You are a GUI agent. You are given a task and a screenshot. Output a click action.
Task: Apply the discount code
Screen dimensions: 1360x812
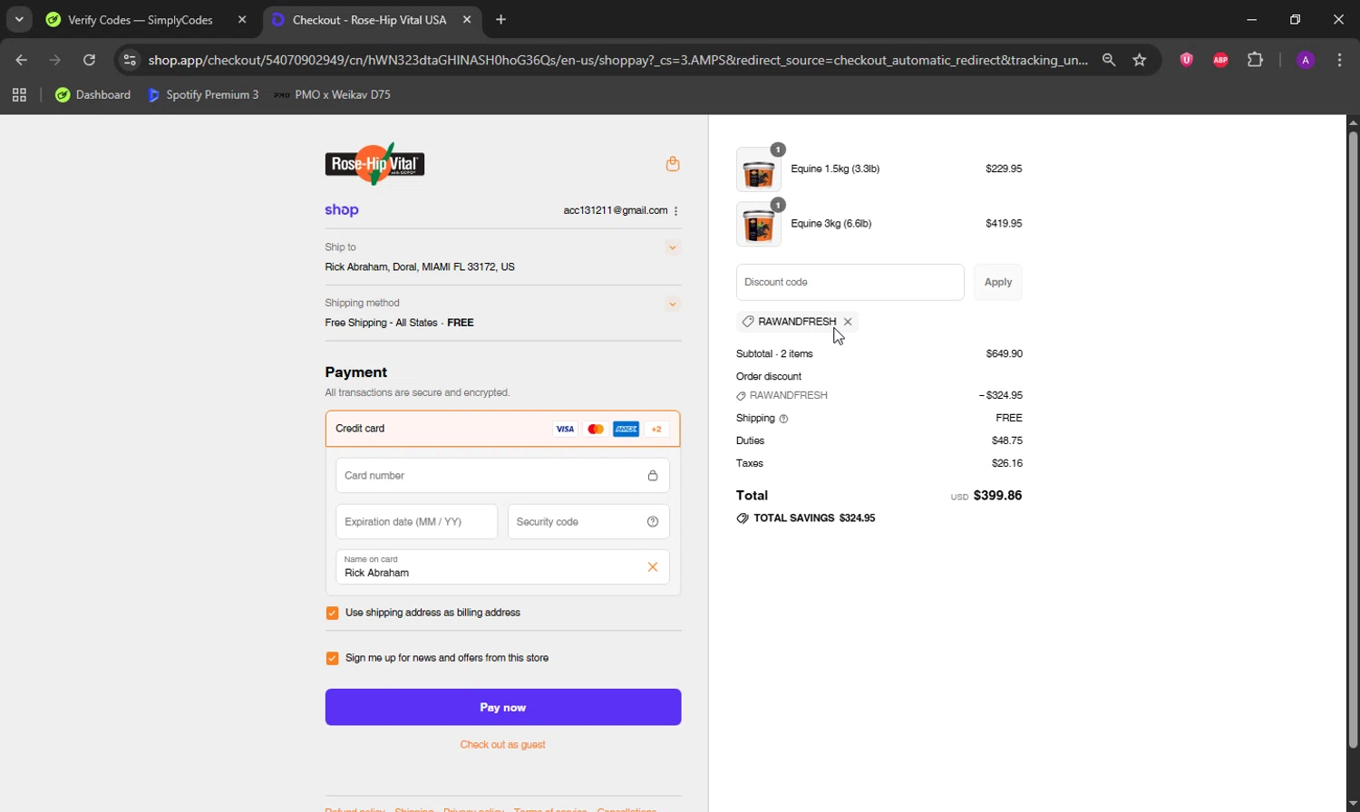pos(998,283)
